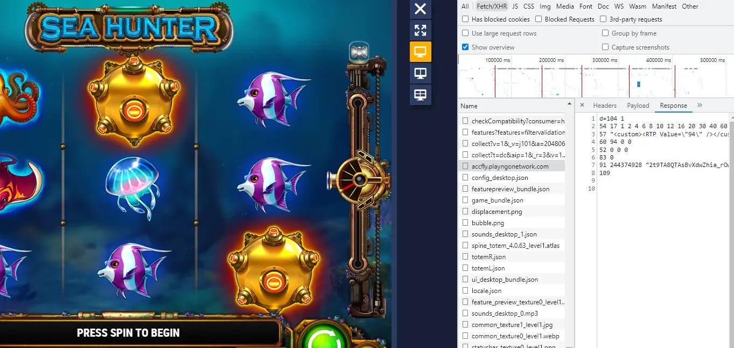This screenshot has height=348, width=734.
Task: Tick the Group by frame checkbox
Action: [x=605, y=33]
